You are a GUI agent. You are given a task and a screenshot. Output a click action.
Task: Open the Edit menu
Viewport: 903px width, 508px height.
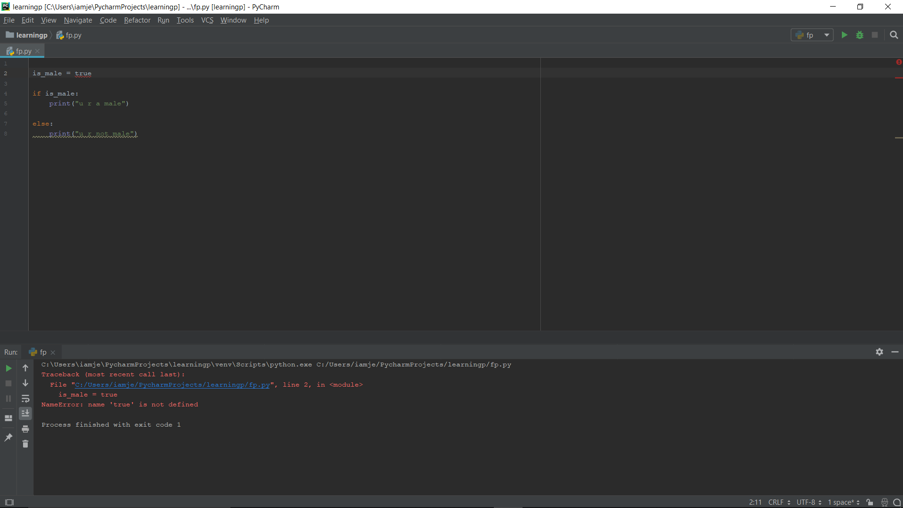28,20
